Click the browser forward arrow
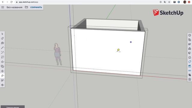 [7, 2]
